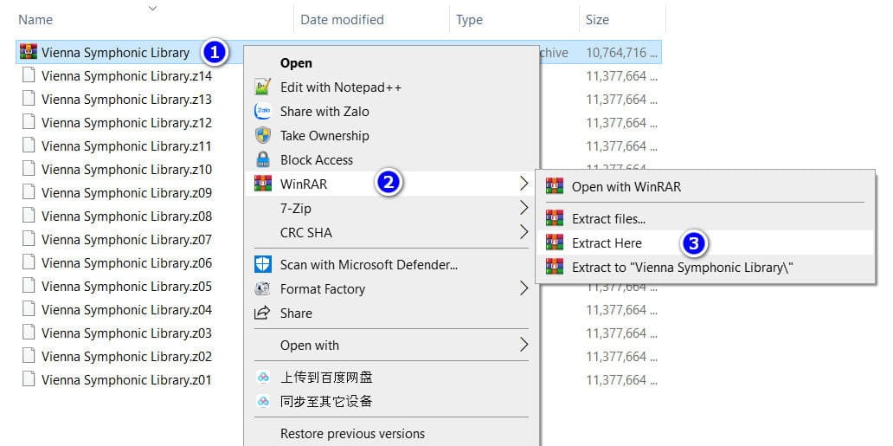Screen dimensions: 893x446
Task: Click the file icon of Vienna Symphonic Library.z07
Action: pos(29,239)
